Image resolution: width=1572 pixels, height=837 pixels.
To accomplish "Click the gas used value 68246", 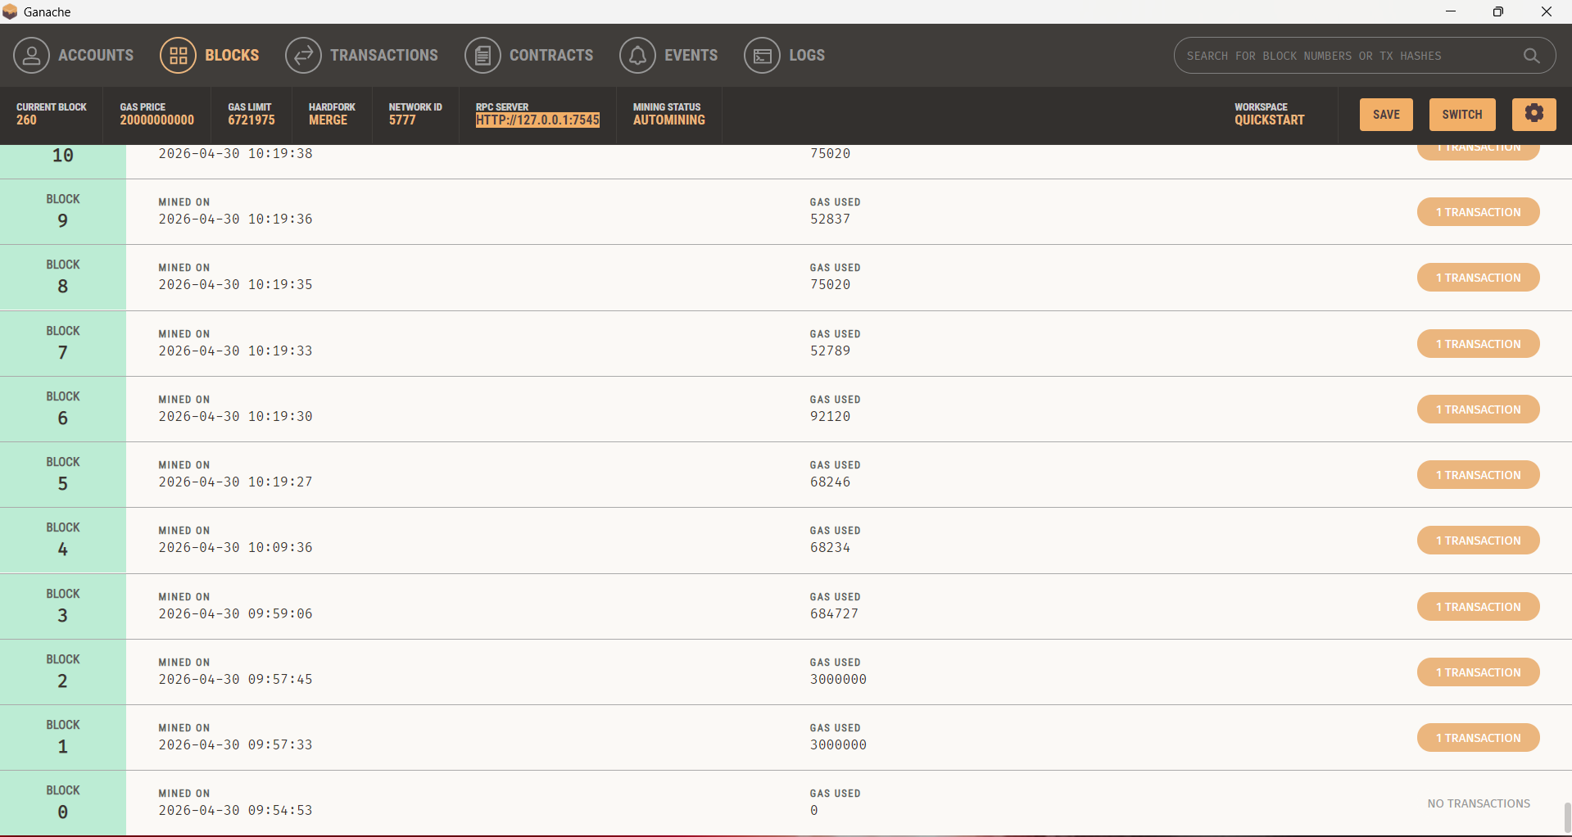I will pos(830,482).
